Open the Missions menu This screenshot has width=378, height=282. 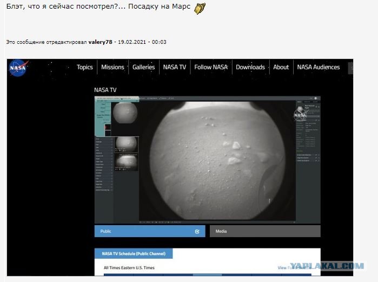click(x=112, y=67)
